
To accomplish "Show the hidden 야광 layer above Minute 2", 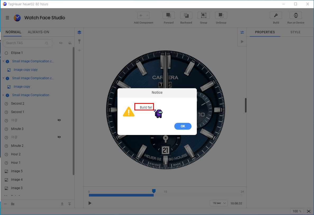I will tap(59, 137).
